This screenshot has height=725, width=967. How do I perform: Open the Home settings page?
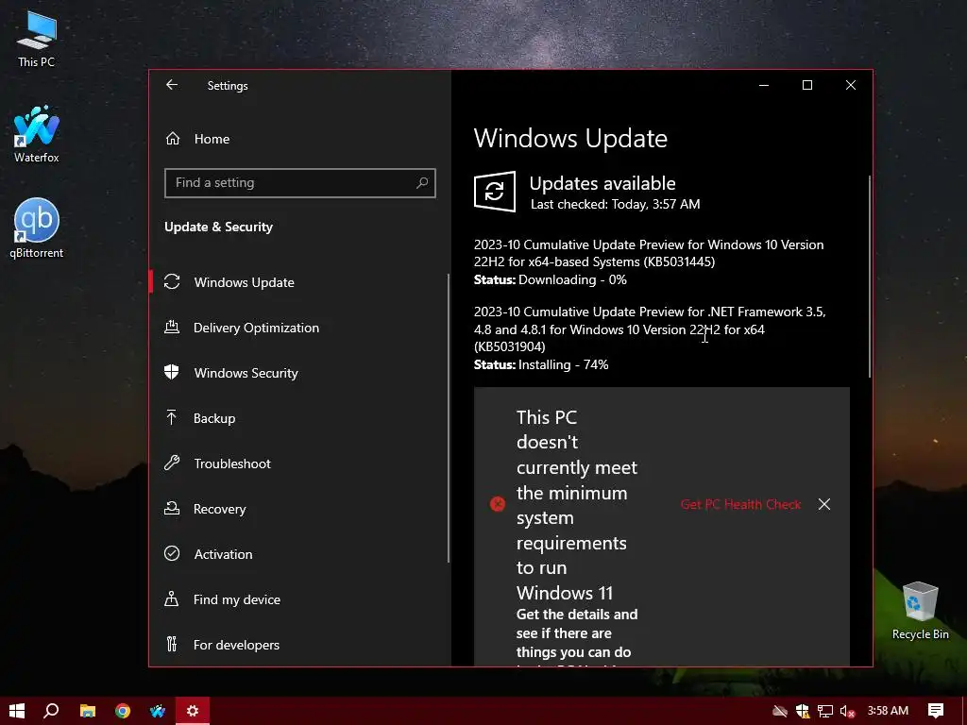point(299,139)
